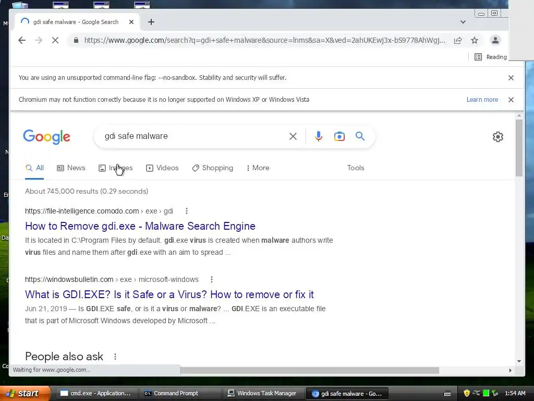The height and width of the screenshot is (401, 534).
Task: Go to the Google home logo
Action: click(46, 137)
